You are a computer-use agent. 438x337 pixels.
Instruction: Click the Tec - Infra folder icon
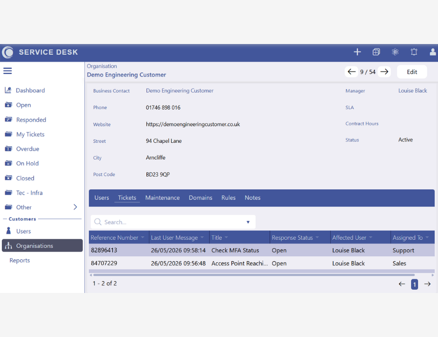[x=8, y=193]
